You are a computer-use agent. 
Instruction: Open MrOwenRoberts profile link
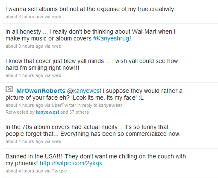[x=41, y=91]
